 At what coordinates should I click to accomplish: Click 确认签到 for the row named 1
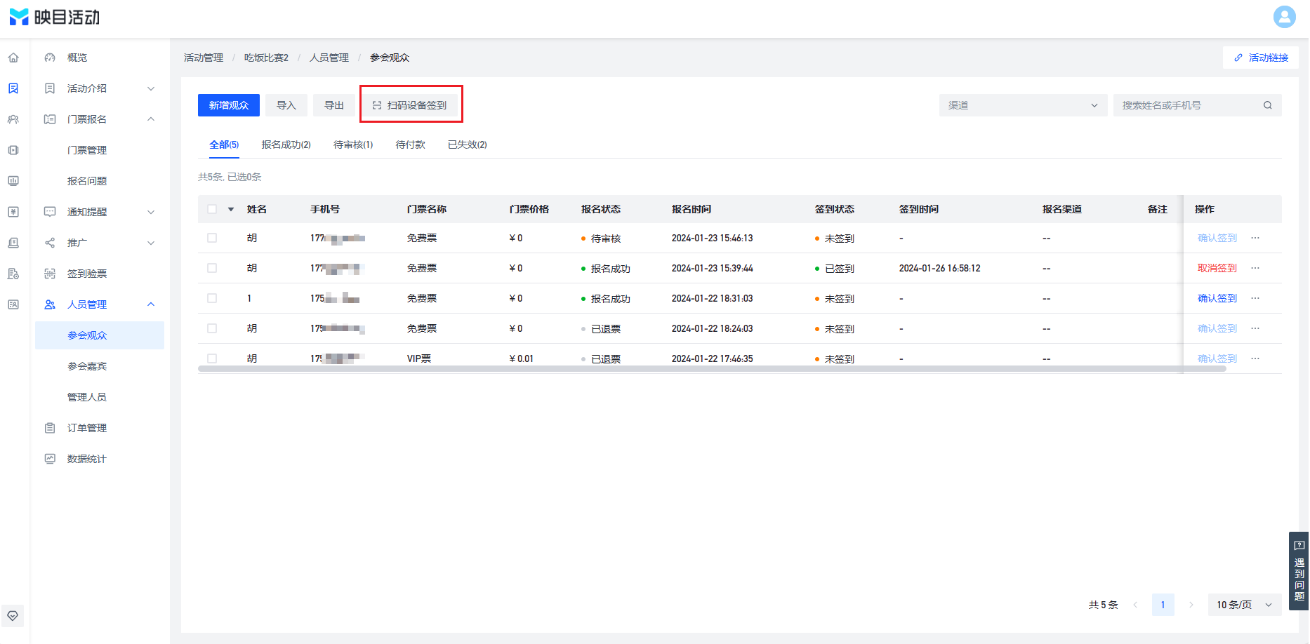tap(1217, 298)
